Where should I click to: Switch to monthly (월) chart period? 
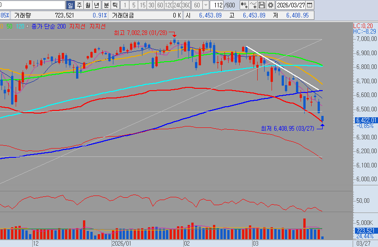[x=88, y=5]
